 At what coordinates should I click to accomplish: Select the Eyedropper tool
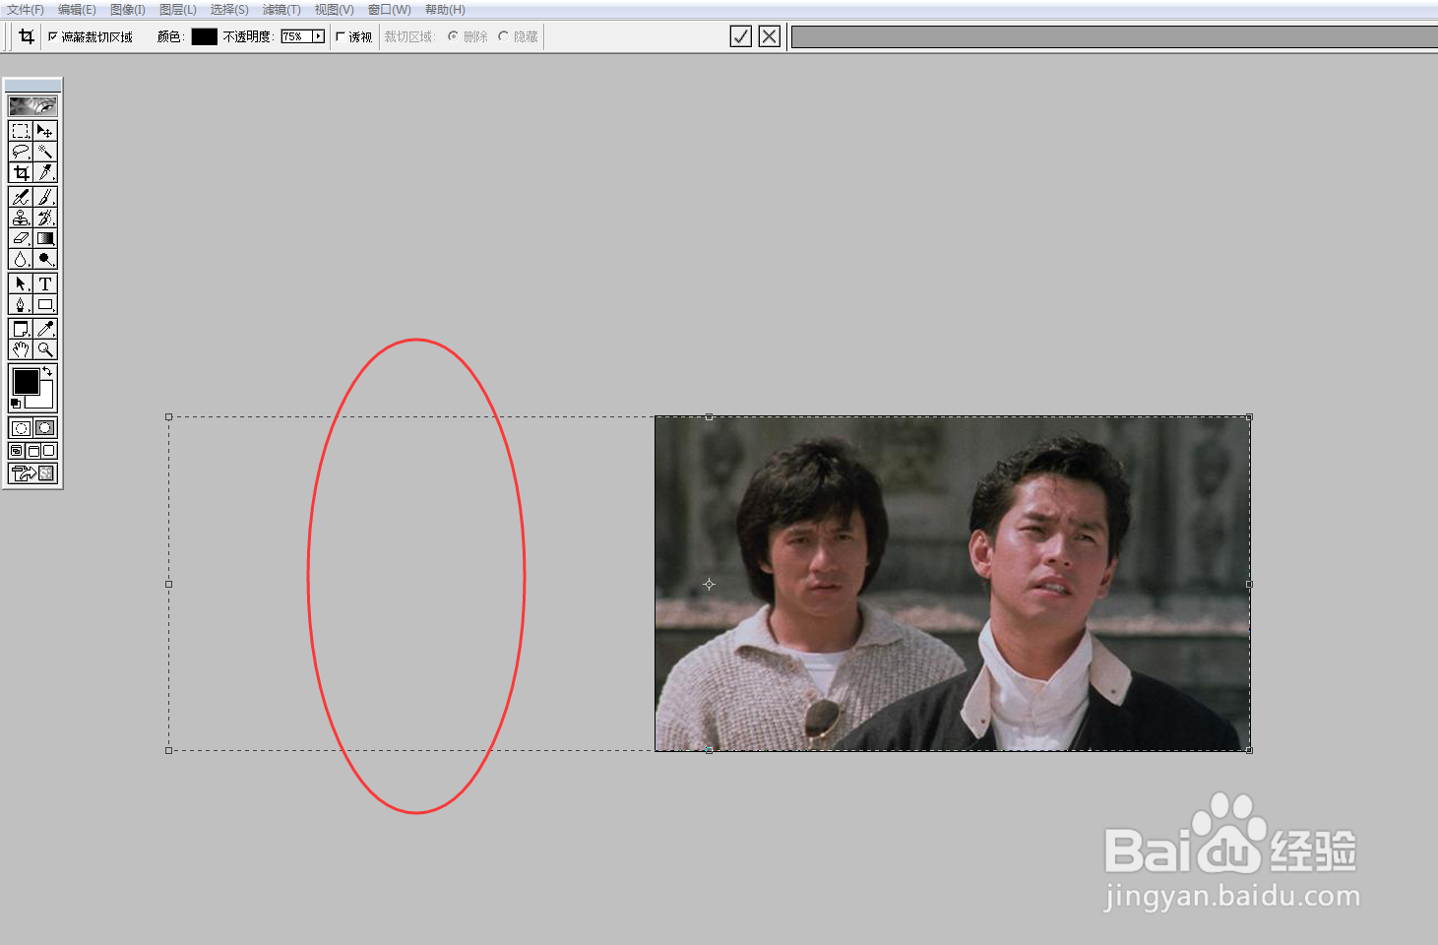(45, 329)
